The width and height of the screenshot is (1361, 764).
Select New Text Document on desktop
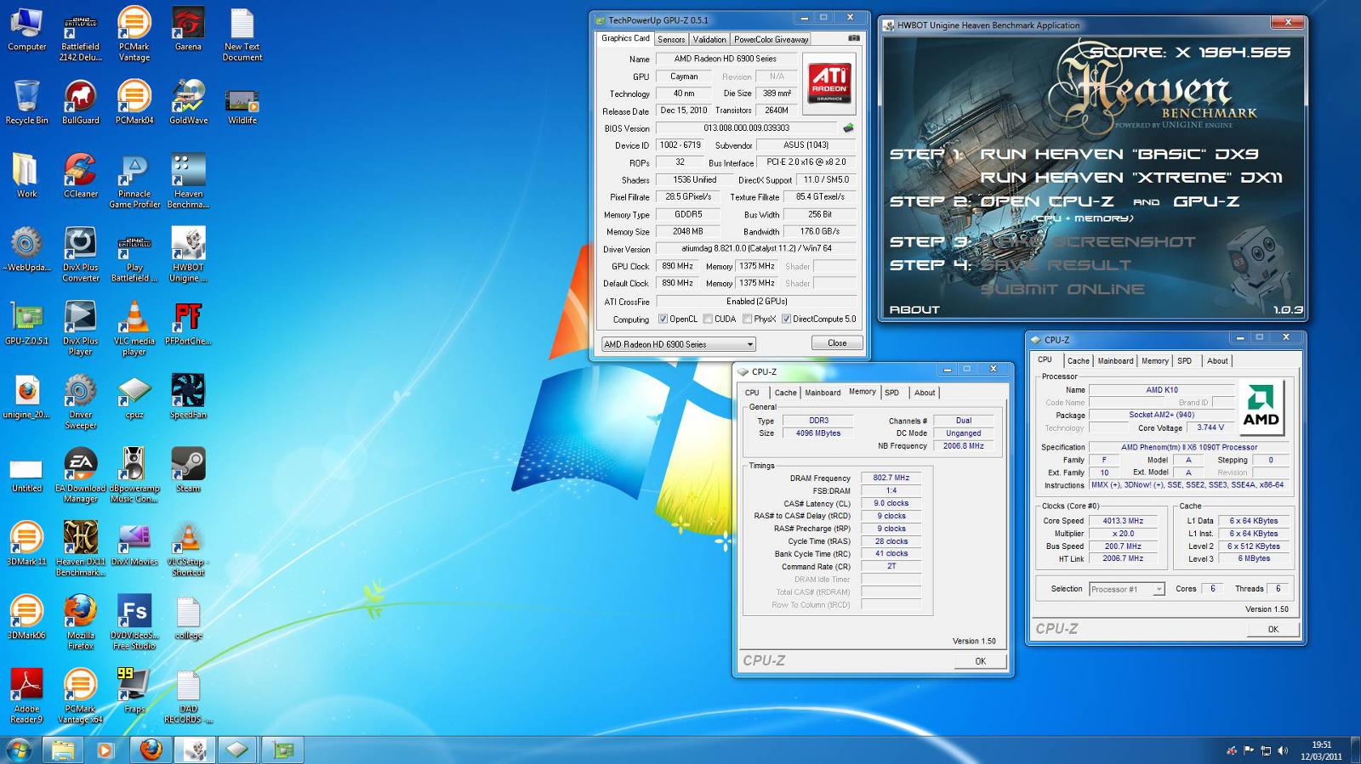(x=242, y=35)
